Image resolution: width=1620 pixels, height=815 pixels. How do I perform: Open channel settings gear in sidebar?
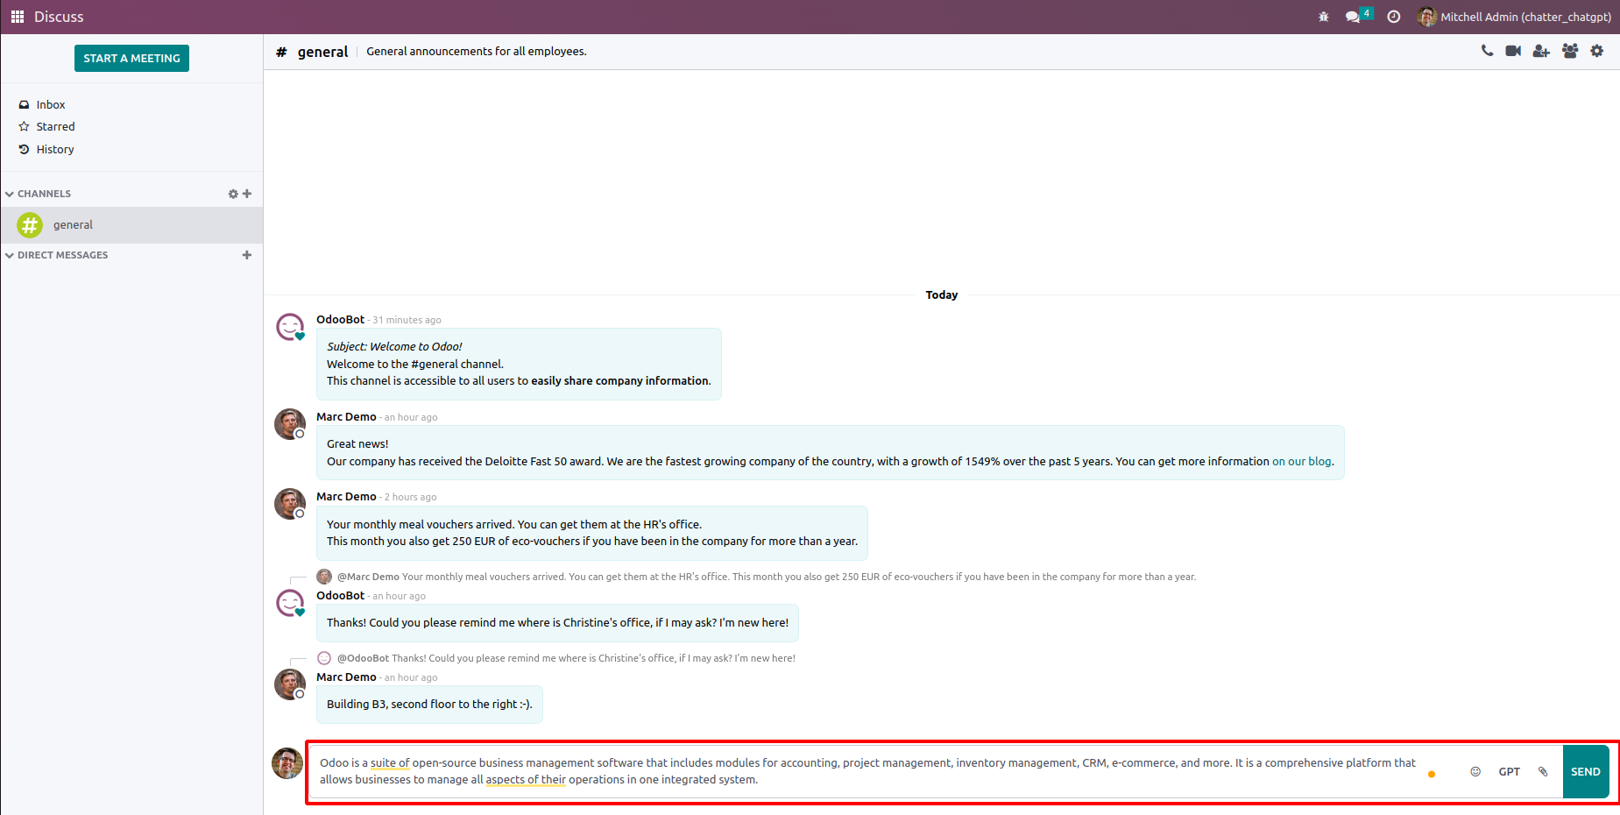click(x=233, y=194)
